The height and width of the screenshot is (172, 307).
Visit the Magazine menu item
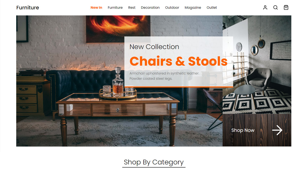click(193, 8)
